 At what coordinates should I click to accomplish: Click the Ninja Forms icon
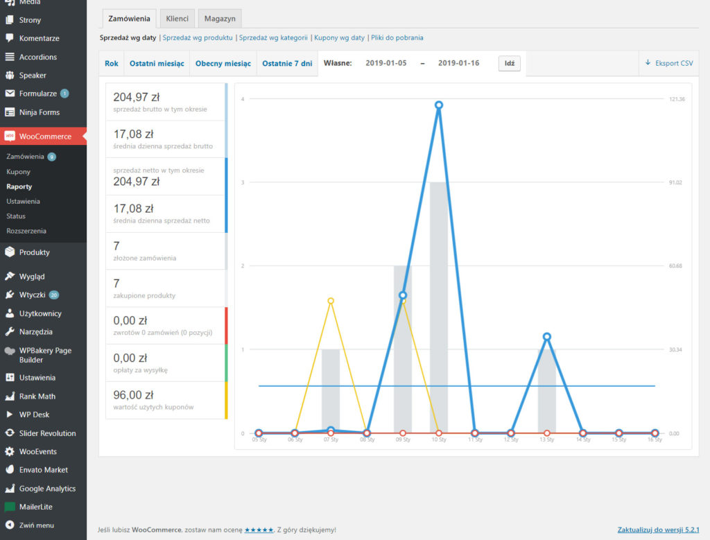10,112
